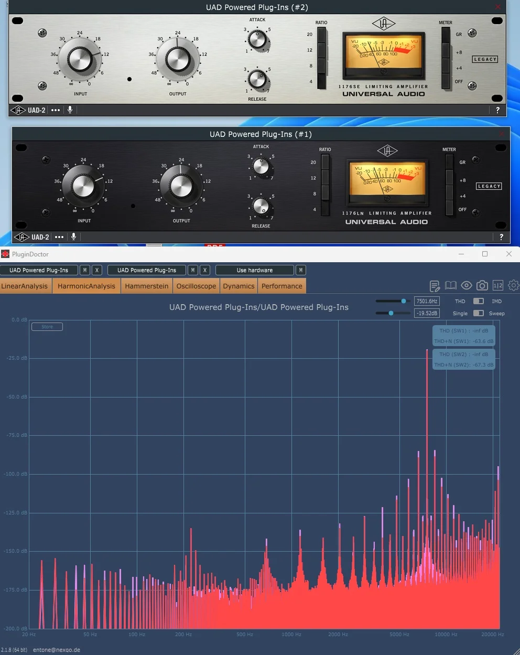Toggle the Single / Sweep switch
This screenshot has width=520, height=655.
478,313
